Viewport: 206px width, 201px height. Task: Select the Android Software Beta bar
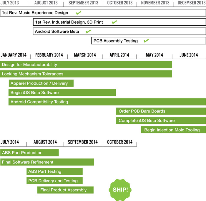(x=119, y=31)
